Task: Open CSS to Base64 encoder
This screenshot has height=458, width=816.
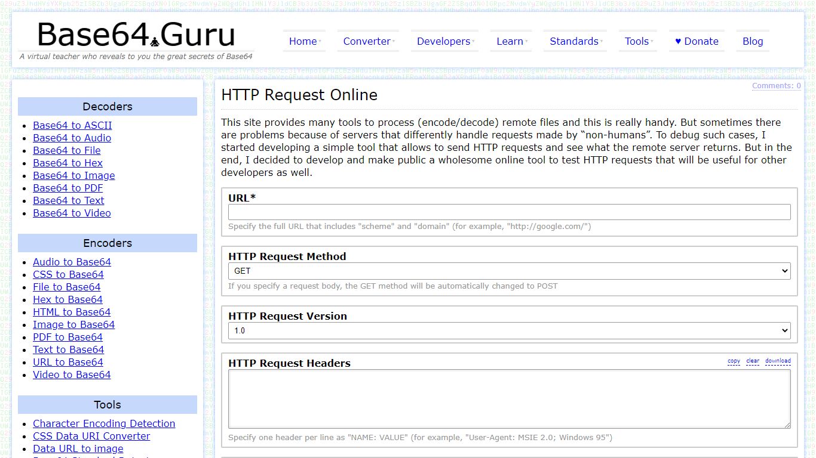Action: [68, 274]
